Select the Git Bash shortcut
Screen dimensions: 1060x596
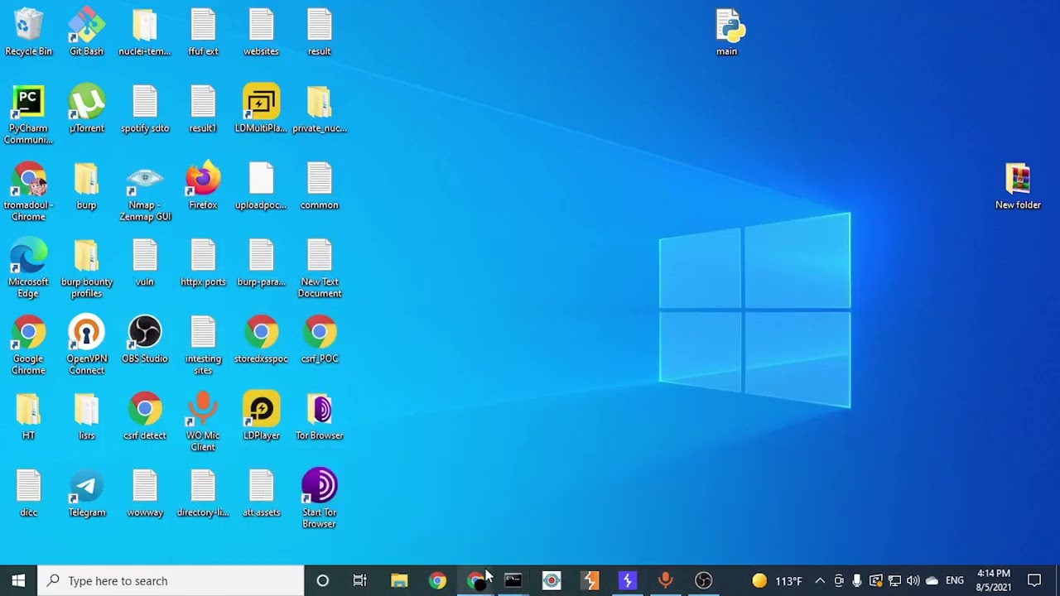click(87, 33)
